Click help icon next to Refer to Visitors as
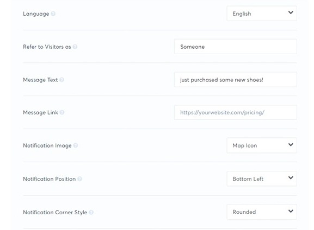The width and height of the screenshot is (314, 230). 75,47
